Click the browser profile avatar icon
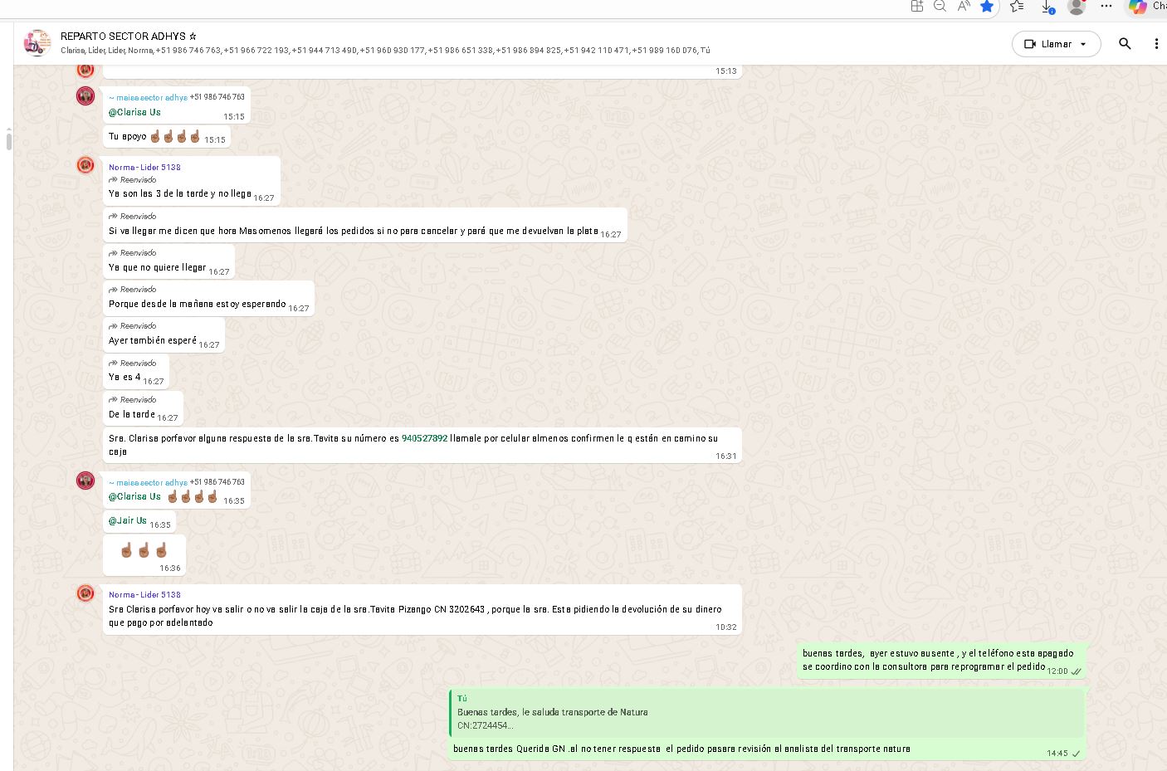 (1077, 7)
